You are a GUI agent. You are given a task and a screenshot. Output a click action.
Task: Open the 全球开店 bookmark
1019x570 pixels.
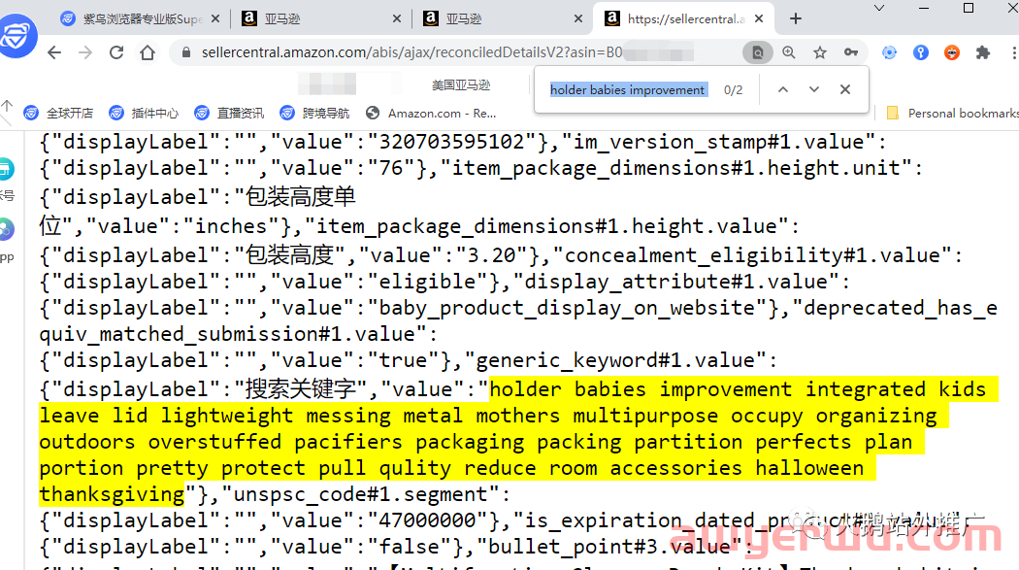pyautogui.click(x=58, y=113)
